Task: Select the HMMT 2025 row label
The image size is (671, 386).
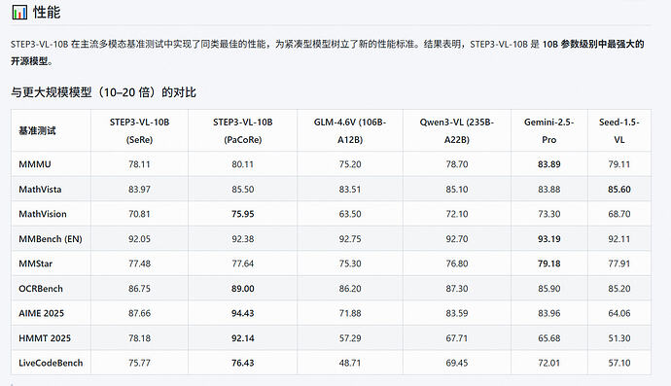Action: [45, 338]
